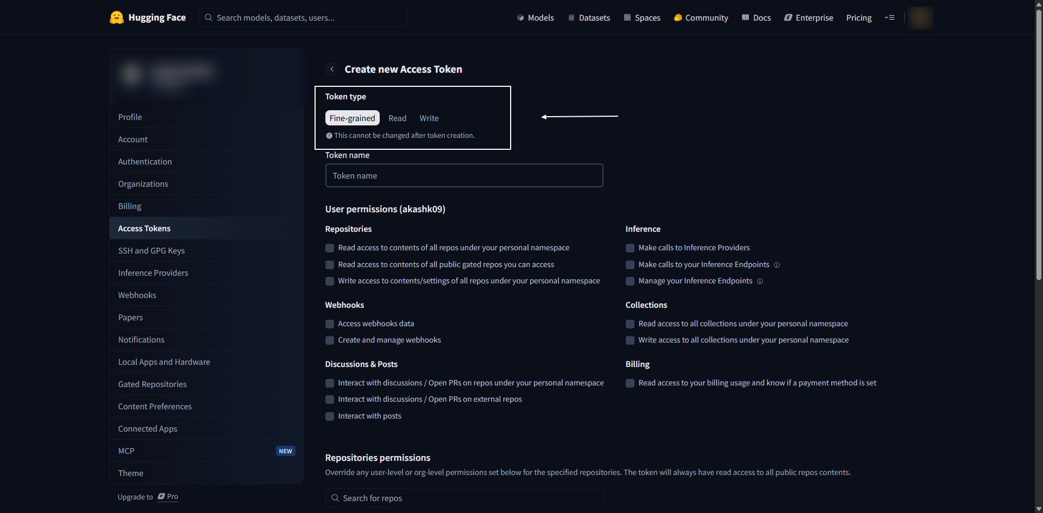
Task: Open Models in the top navigation
Action: click(x=535, y=17)
